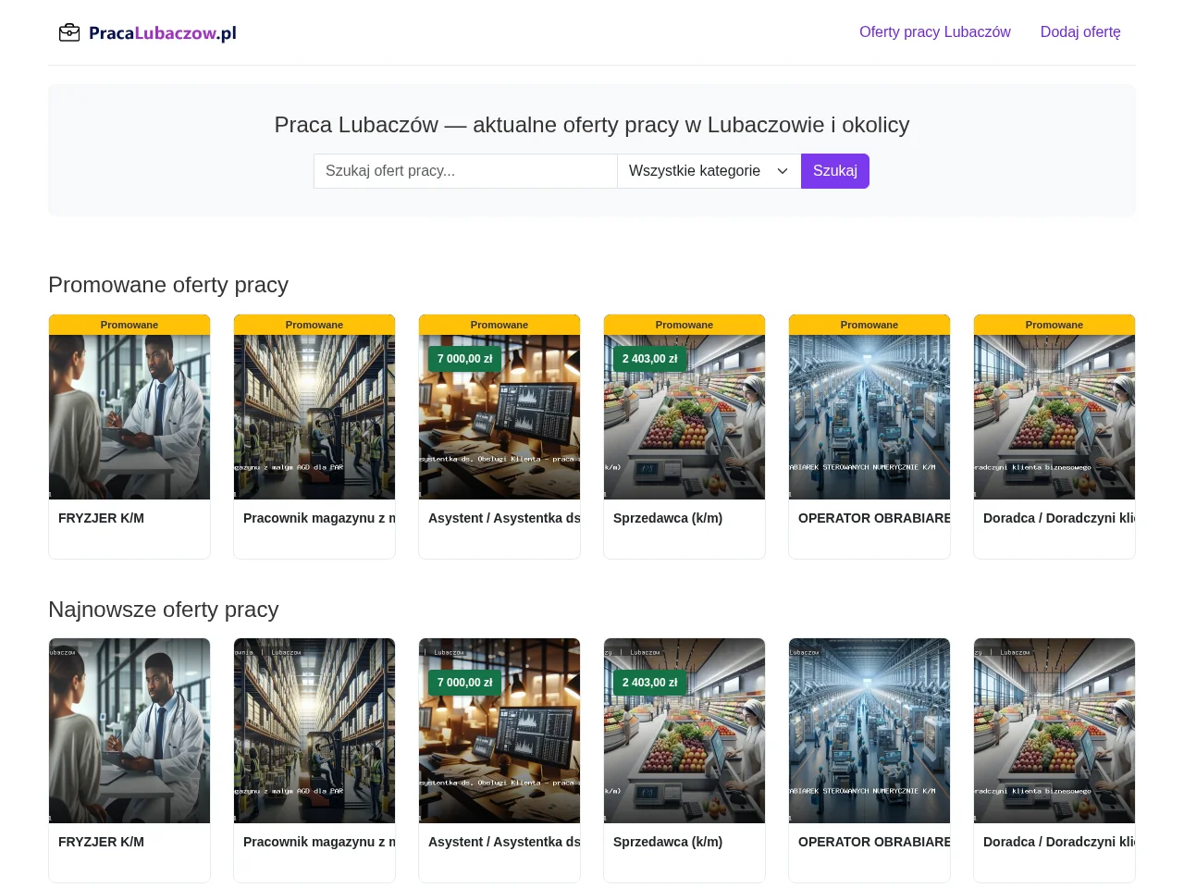
Task: Click newest Pracownik magazynu title text
Action: coord(319,842)
